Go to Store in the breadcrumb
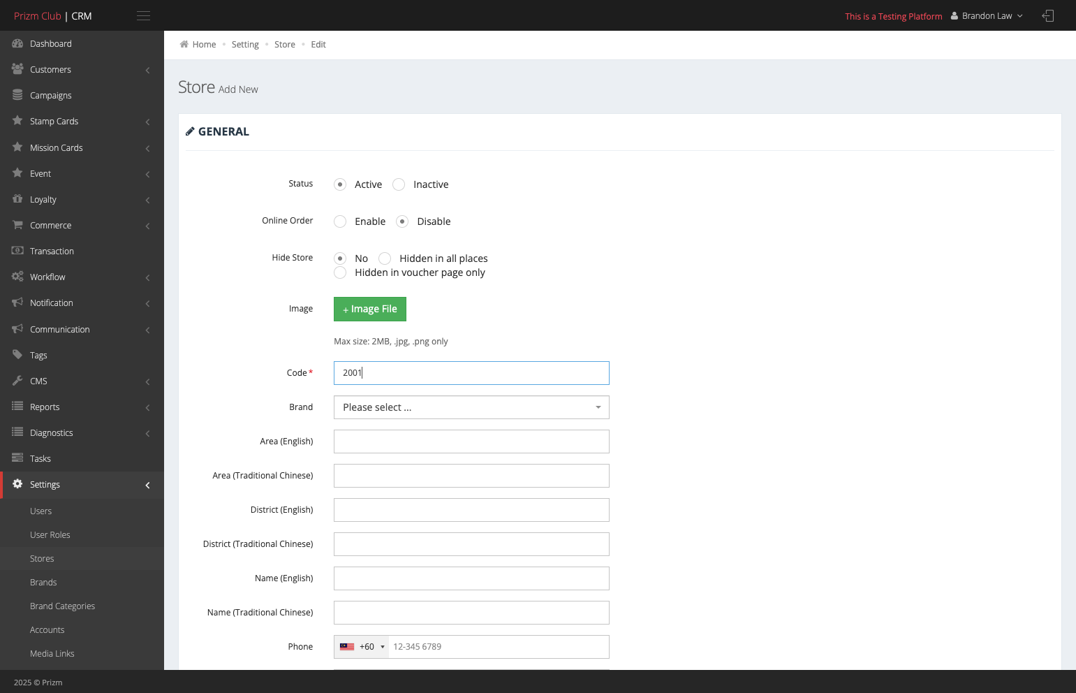This screenshot has height=693, width=1076. pyautogui.click(x=285, y=44)
